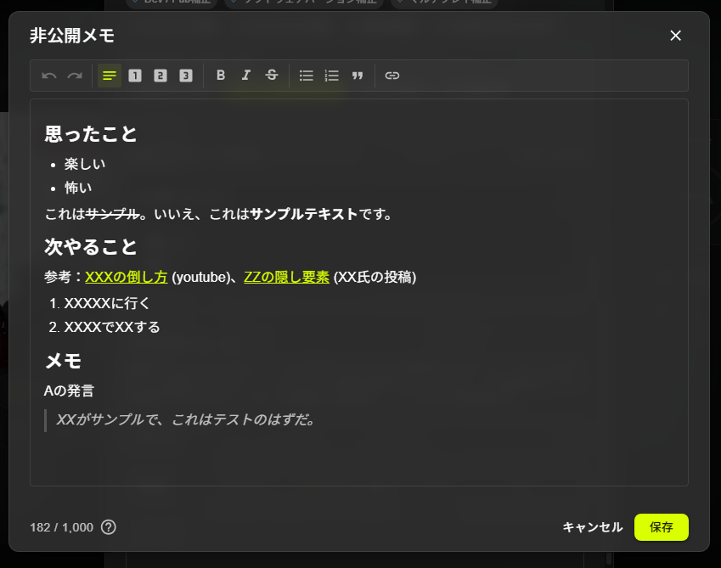The height and width of the screenshot is (568, 721).
Task: Select the paragraph text style
Action: pyautogui.click(x=110, y=76)
